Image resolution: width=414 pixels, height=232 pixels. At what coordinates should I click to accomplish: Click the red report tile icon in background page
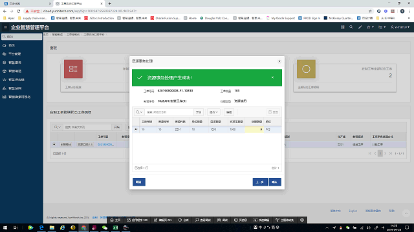(x=73, y=69)
